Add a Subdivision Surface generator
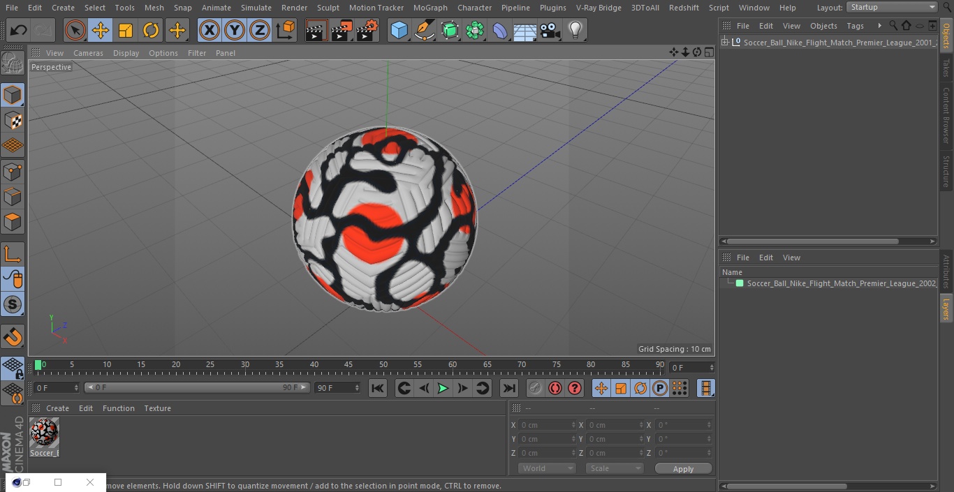 [450, 31]
